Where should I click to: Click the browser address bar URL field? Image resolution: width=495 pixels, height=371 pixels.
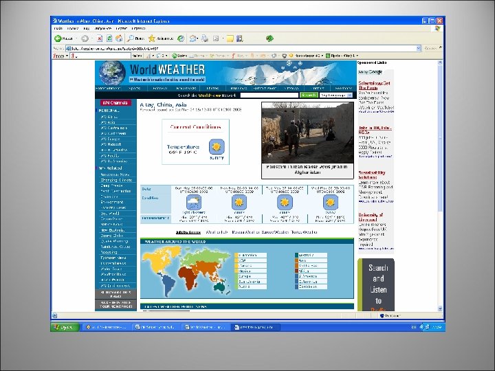coord(241,48)
